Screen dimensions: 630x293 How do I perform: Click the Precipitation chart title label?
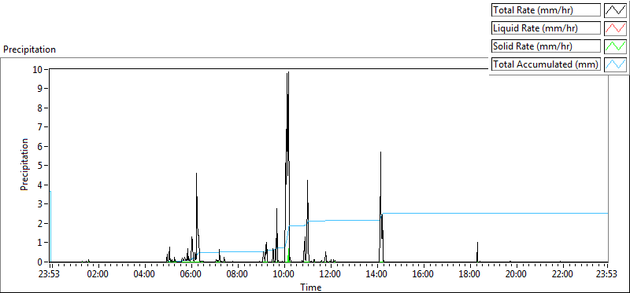(29, 49)
